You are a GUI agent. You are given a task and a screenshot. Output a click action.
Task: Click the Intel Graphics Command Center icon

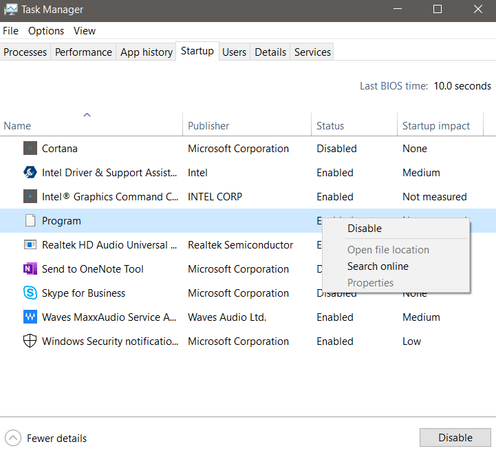tap(30, 196)
